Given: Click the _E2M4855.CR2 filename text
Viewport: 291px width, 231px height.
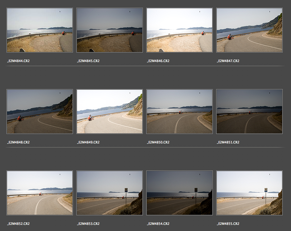Looking at the screenshot, I should tap(228, 224).
